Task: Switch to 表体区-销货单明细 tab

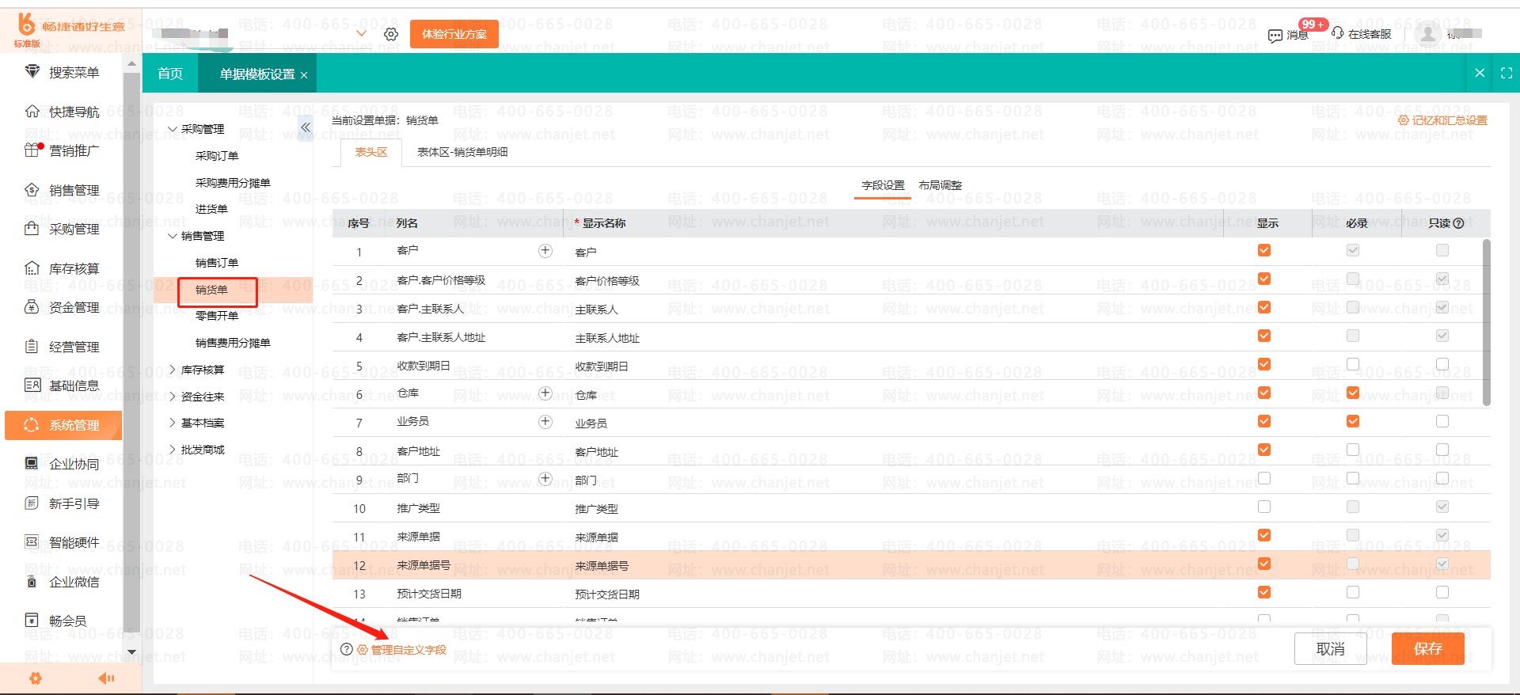Action: pos(462,152)
